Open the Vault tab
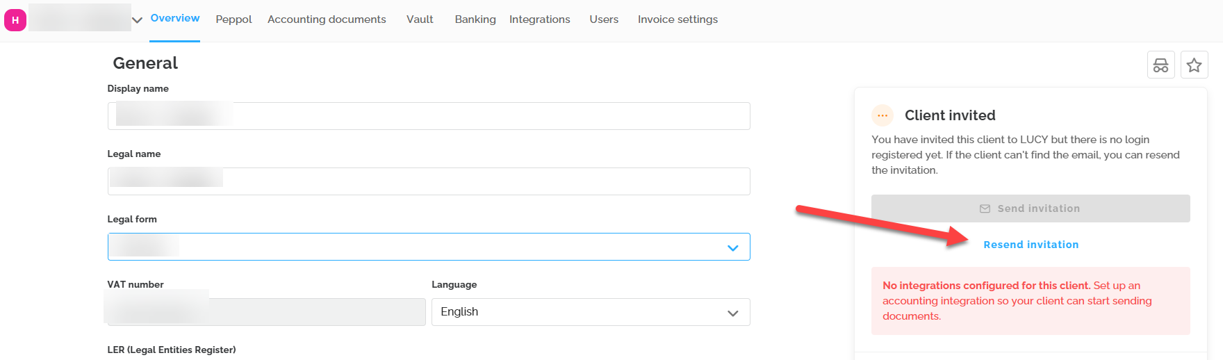Viewport: 1223px width, 360px height. pyautogui.click(x=420, y=19)
